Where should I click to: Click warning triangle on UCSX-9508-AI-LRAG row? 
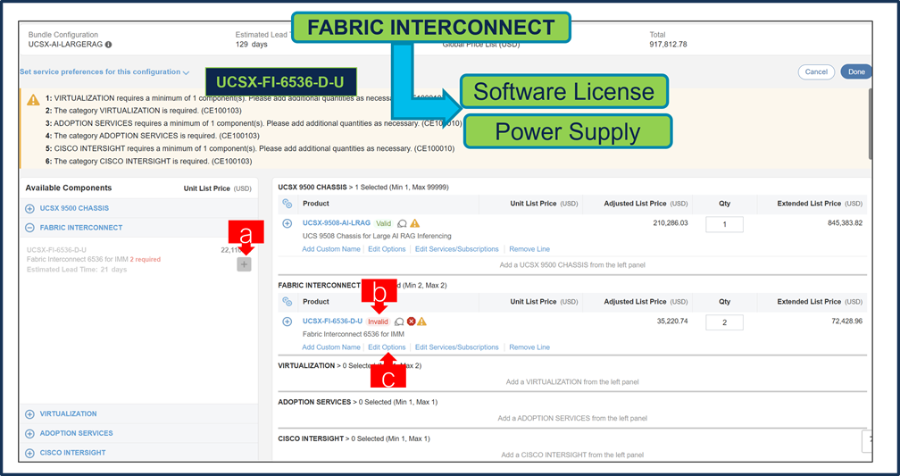(x=415, y=223)
